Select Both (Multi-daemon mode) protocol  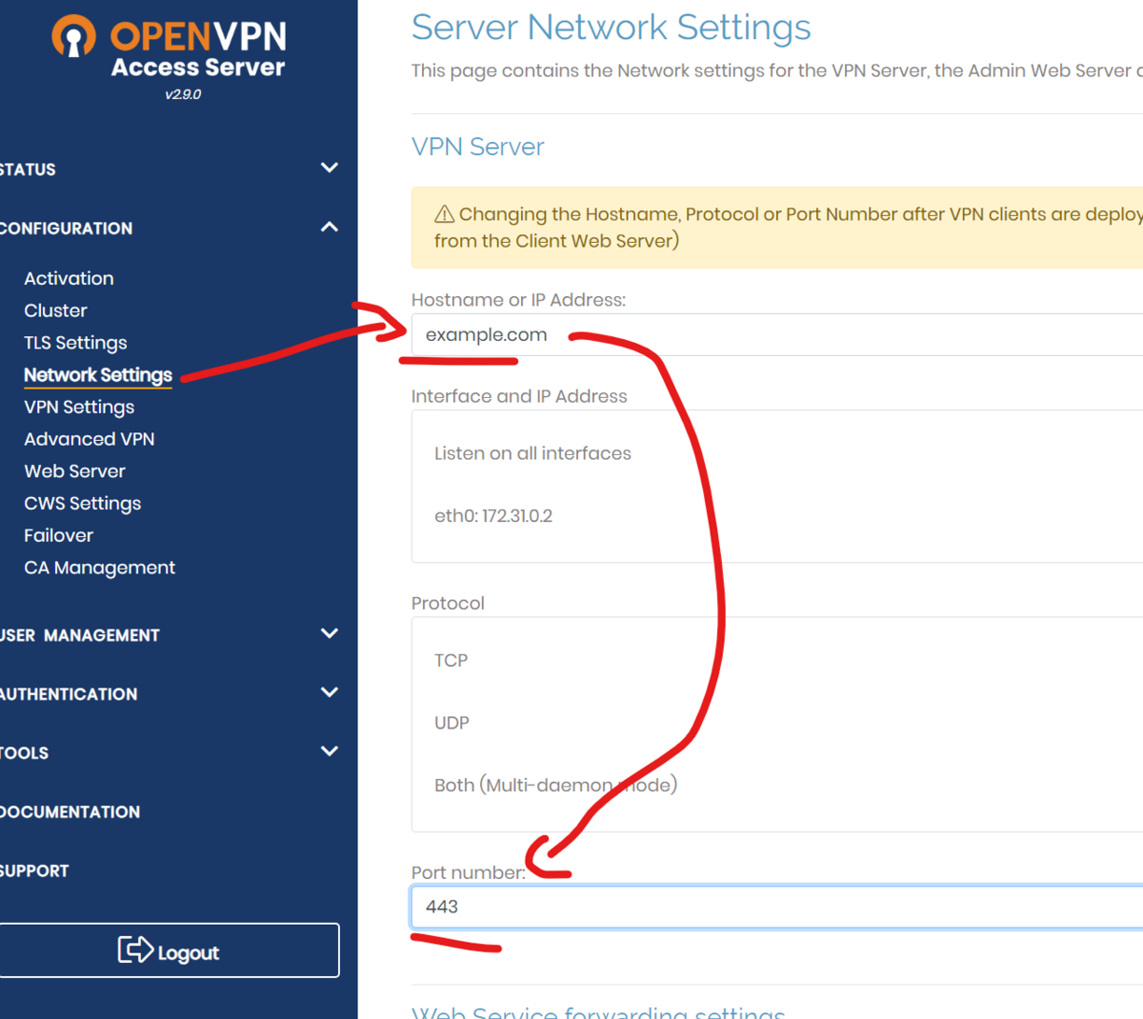[x=556, y=786]
